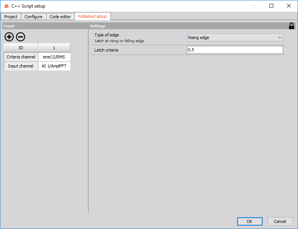Image resolution: width=298 pixels, height=229 pixels.
Task: Open the Type of edge dropdown
Action: 235,38
